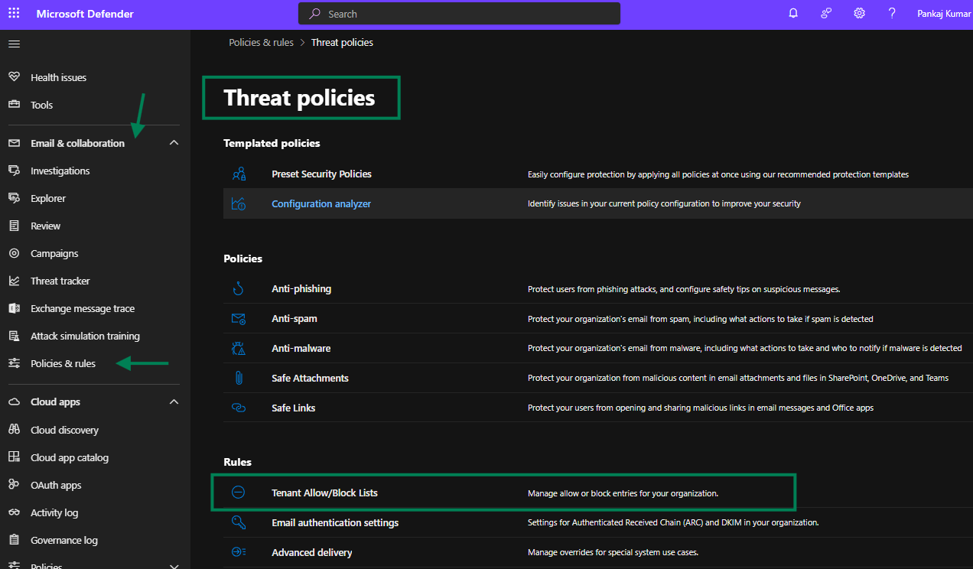Click the Cloud app catalog icon
This screenshot has height=569, width=973.
click(x=14, y=457)
